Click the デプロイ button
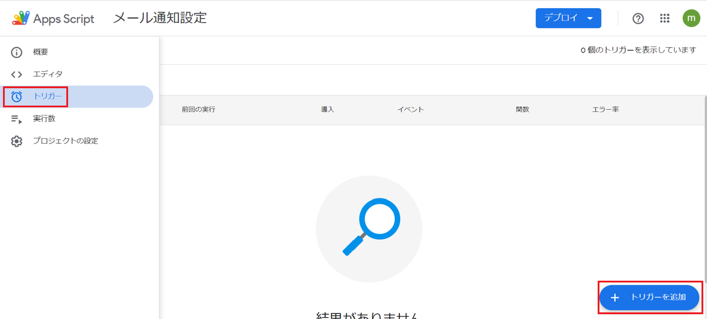Viewport: 707px width, 319px height. (561, 18)
